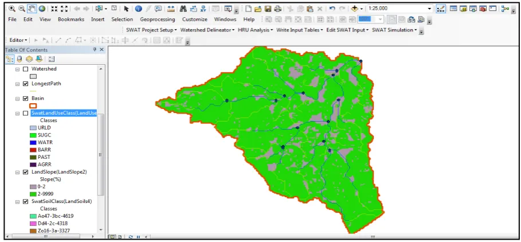Image resolution: width=521 pixels, height=242 pixels.
Task: Open the Editor dropdown menu
Action: tap(18, 40)
